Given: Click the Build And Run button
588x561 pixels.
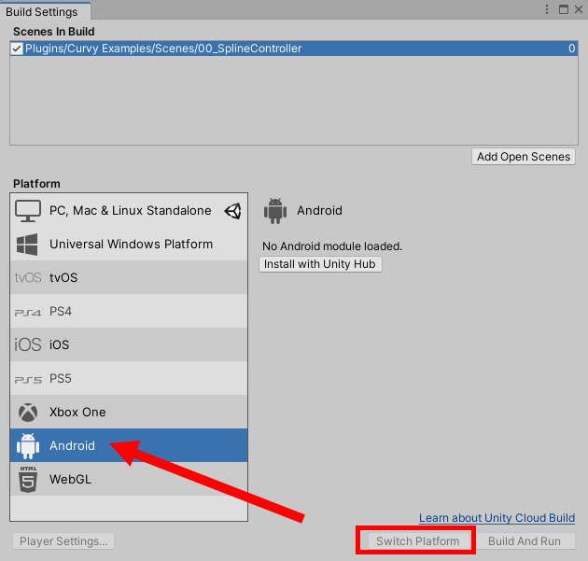Looking at the screenshot, I should [x=525, y=541].
